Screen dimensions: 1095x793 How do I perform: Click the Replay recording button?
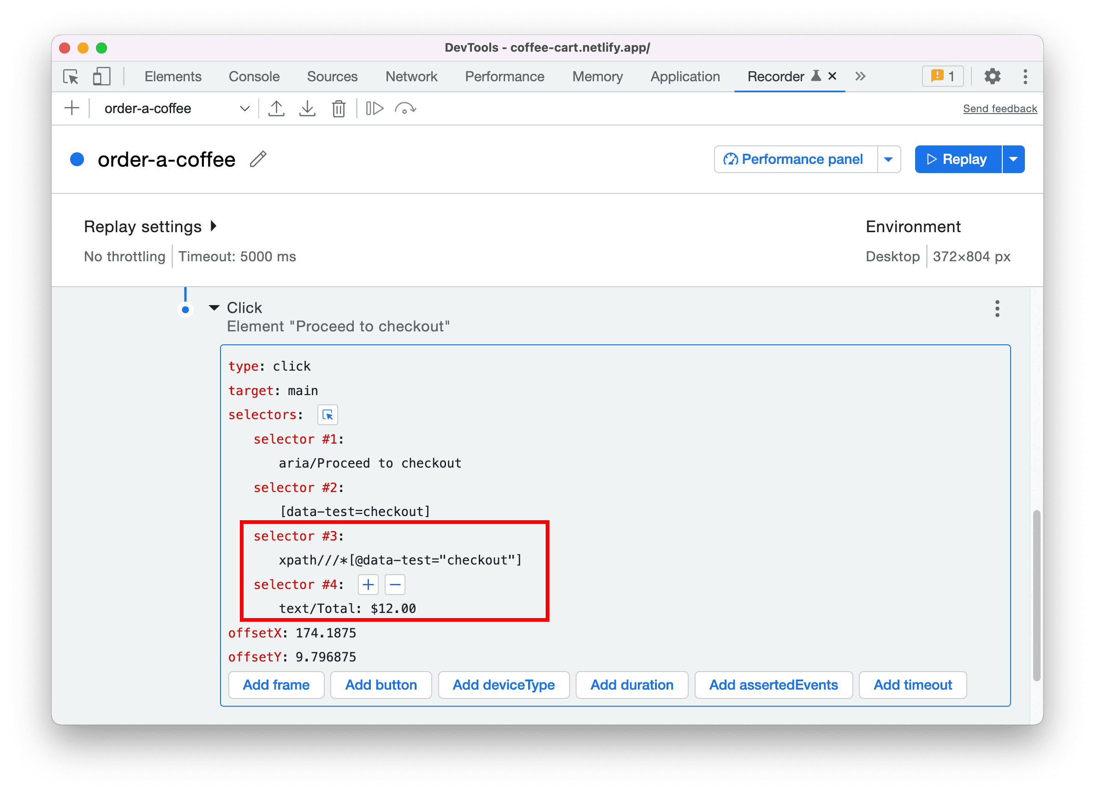958,159
